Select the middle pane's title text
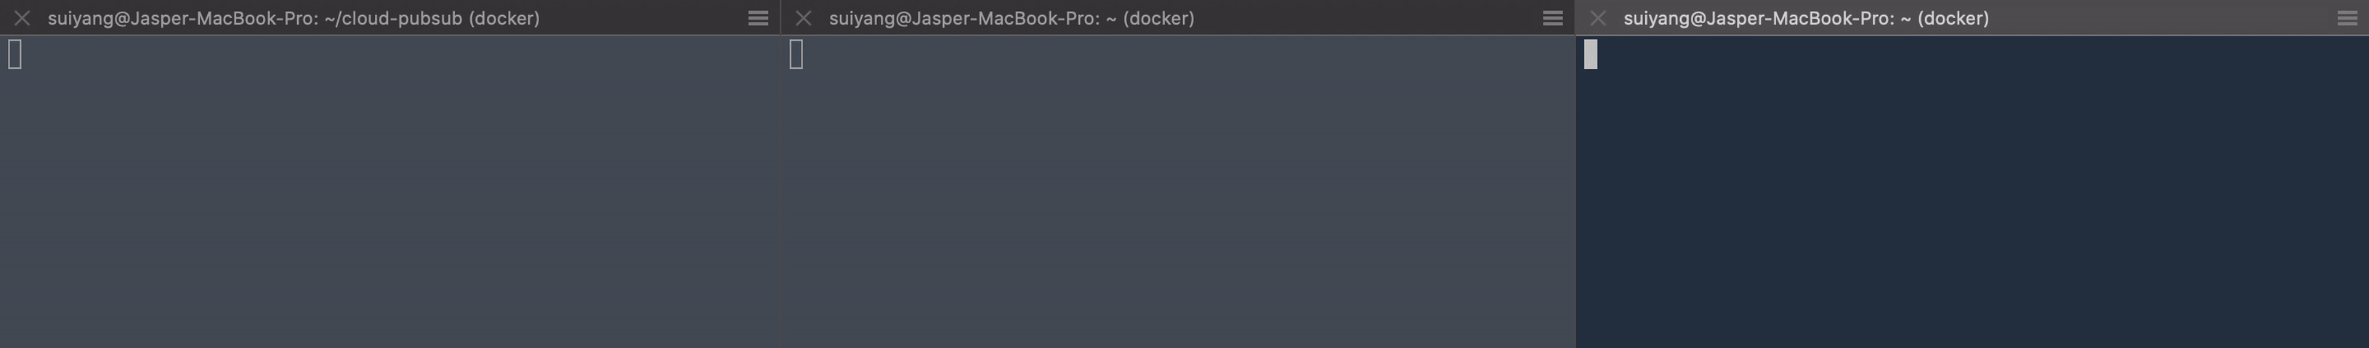Image resolution: width=2369 pixels, height=348 pixels. [1012, 18]
